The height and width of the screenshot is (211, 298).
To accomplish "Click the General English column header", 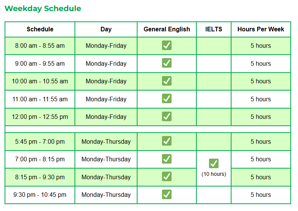I will click(167, 29).
